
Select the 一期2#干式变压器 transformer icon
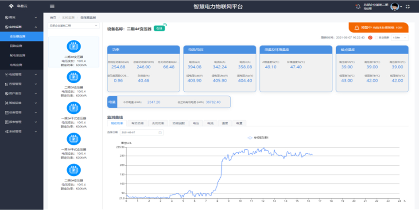coord(73,108)
